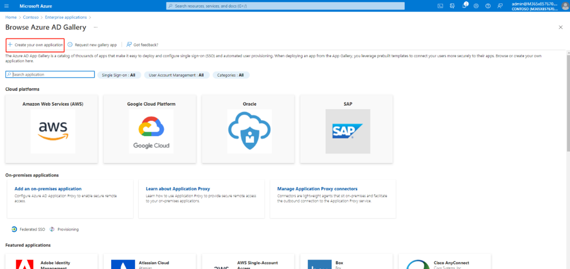The width and height of the screenshot is (570, 269).
Task: Click the Oracle cloud shield logo
Action: [x=249, y=131]
